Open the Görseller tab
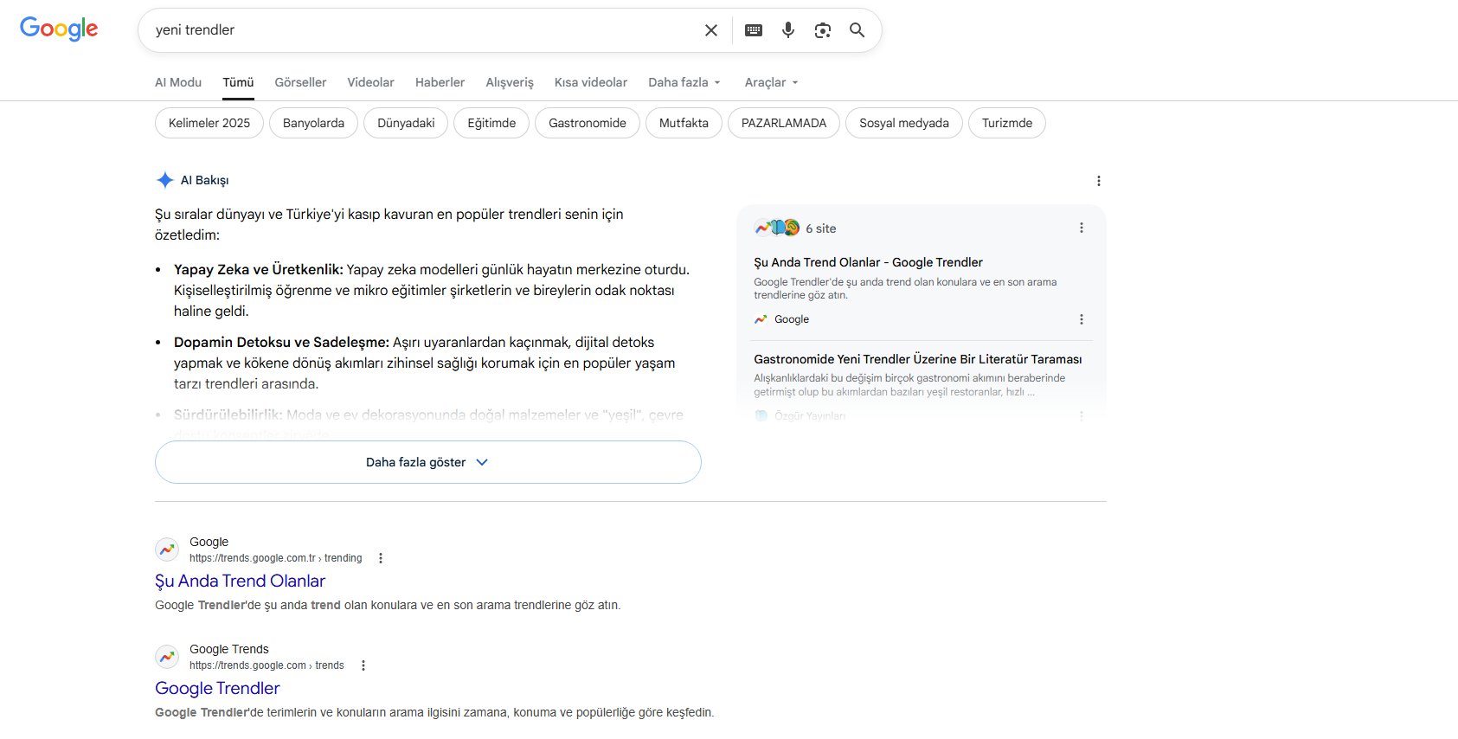This screenshot has height=739, width=1458. coord(300,82)
